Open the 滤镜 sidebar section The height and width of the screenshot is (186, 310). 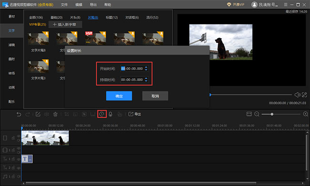click(x=11, y=45)
